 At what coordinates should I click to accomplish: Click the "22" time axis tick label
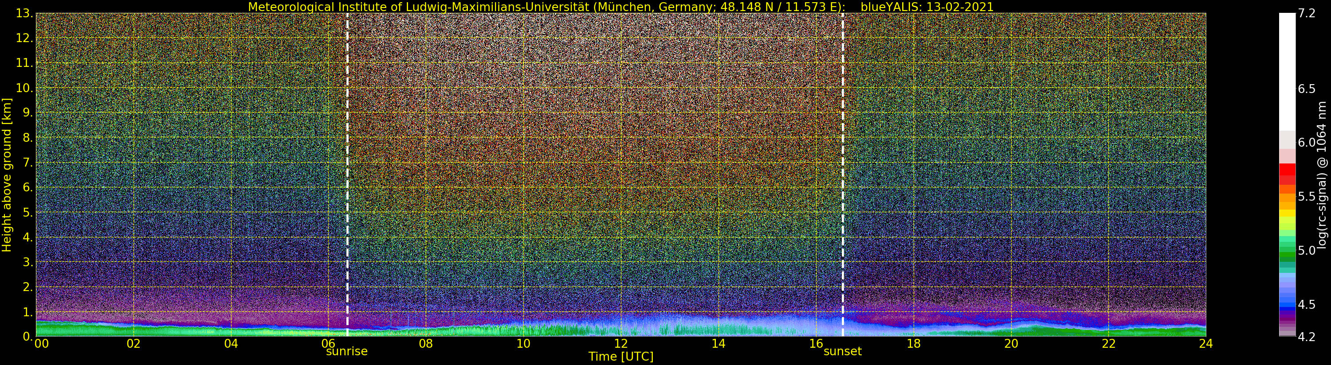click(x=1108, y=344)
